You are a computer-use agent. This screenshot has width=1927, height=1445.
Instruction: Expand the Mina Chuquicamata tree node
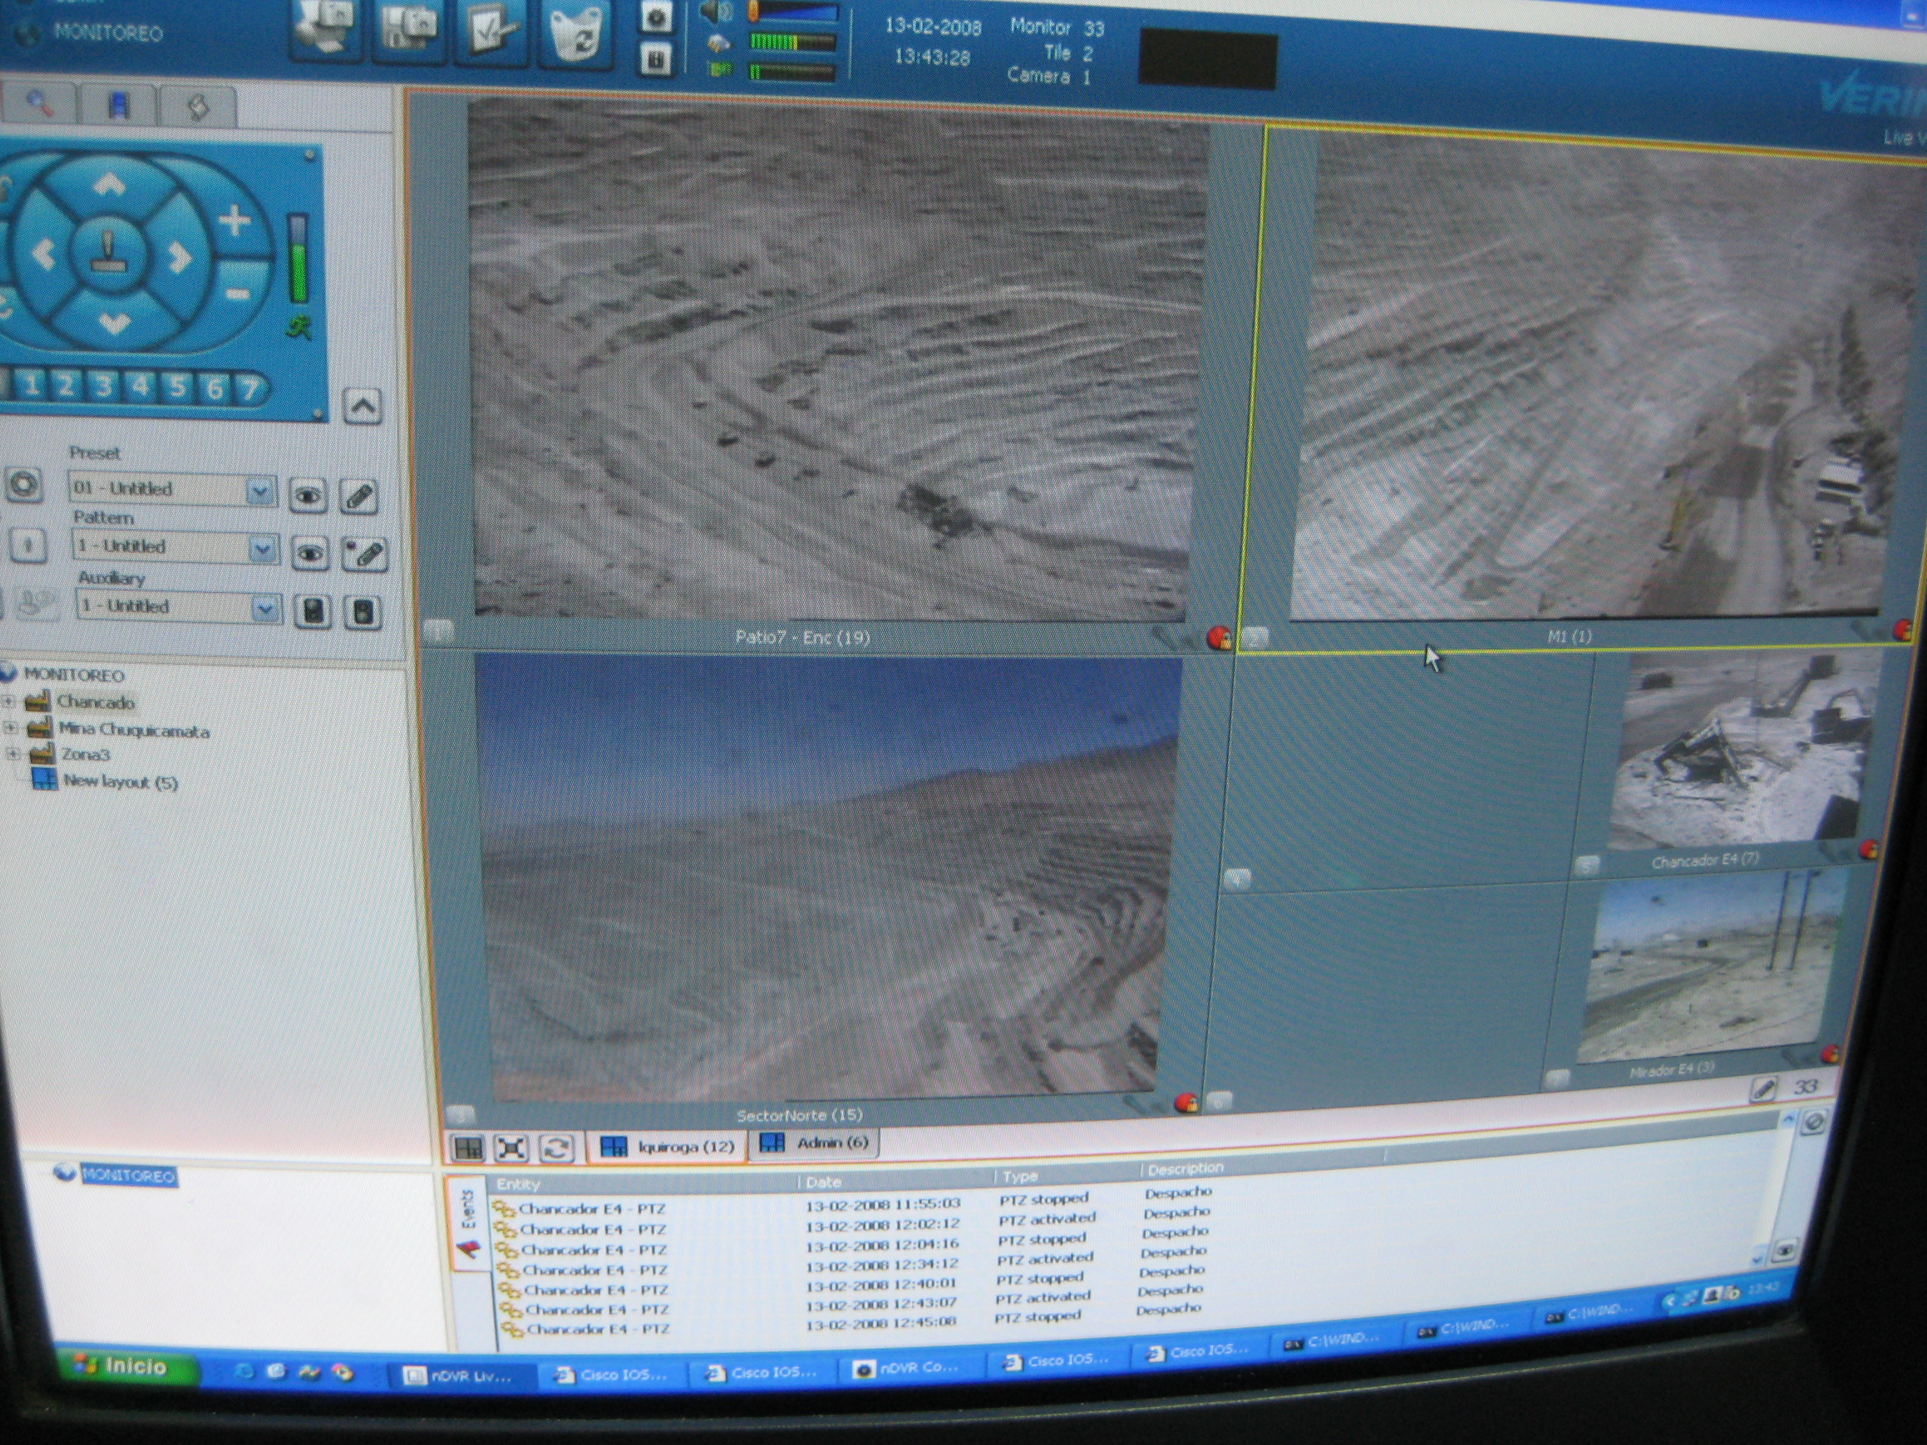(11, 728)
